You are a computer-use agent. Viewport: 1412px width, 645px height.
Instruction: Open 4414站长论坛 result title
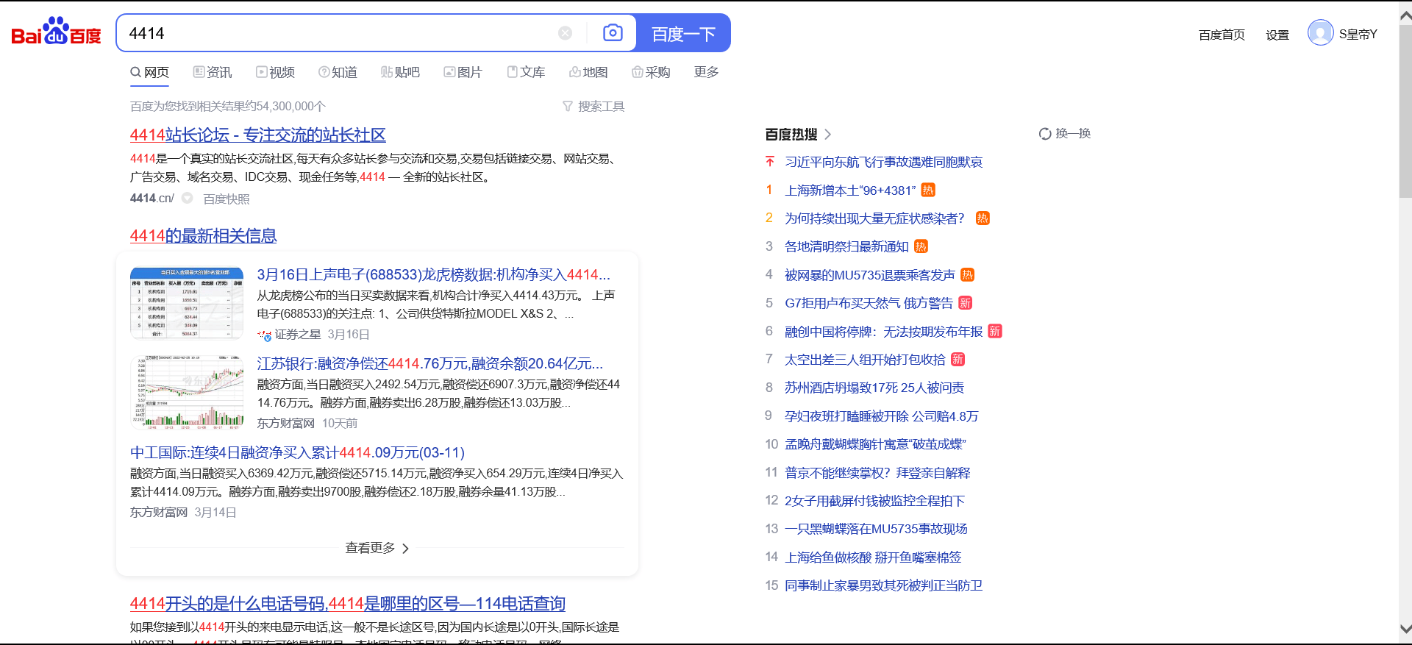(x=258, y=135)
